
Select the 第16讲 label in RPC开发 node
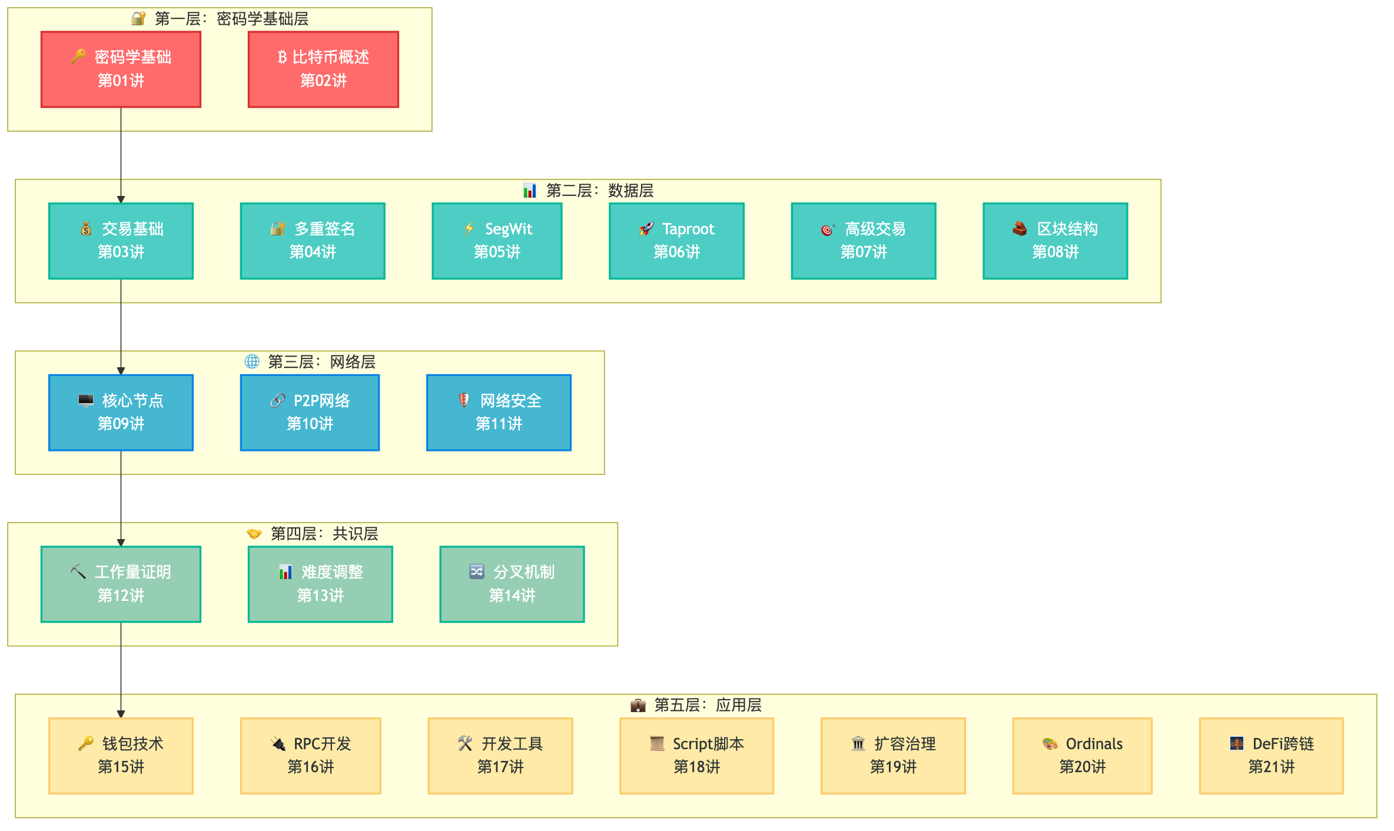tap(310, 766)
